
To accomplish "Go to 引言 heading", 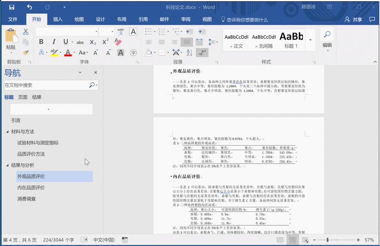I will 16,120.
